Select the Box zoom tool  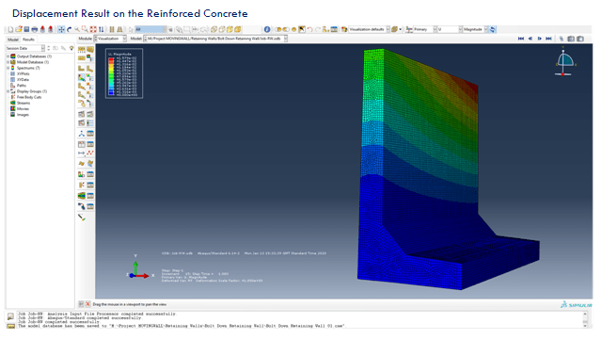pos(85,29)
